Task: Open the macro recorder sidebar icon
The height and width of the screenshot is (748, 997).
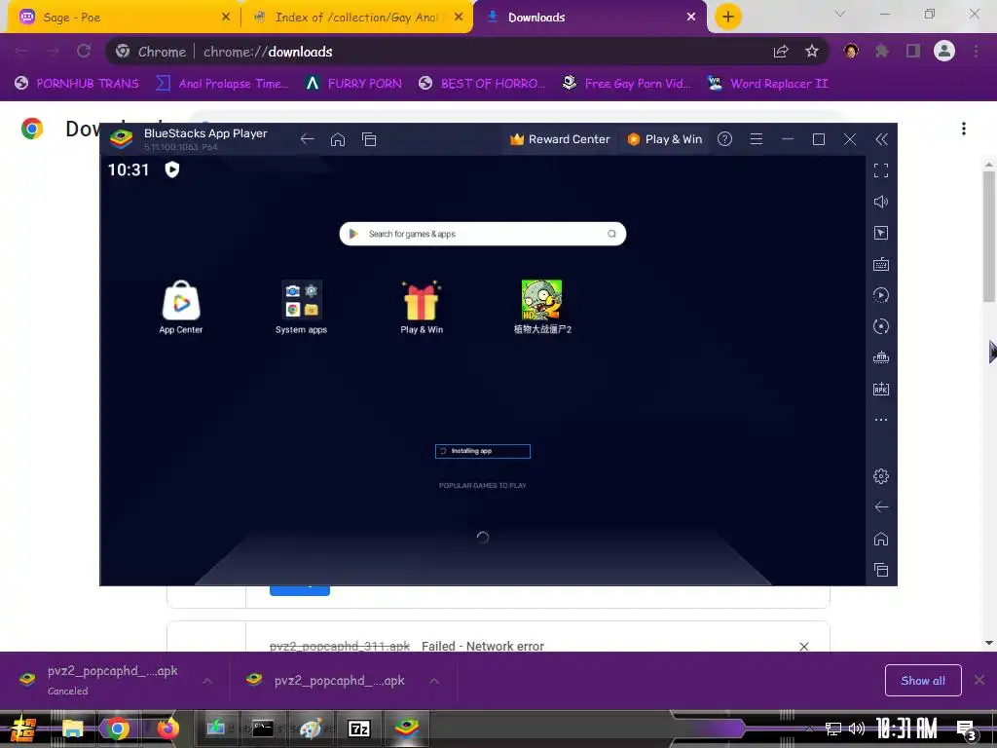Action: tap(880, 295)
